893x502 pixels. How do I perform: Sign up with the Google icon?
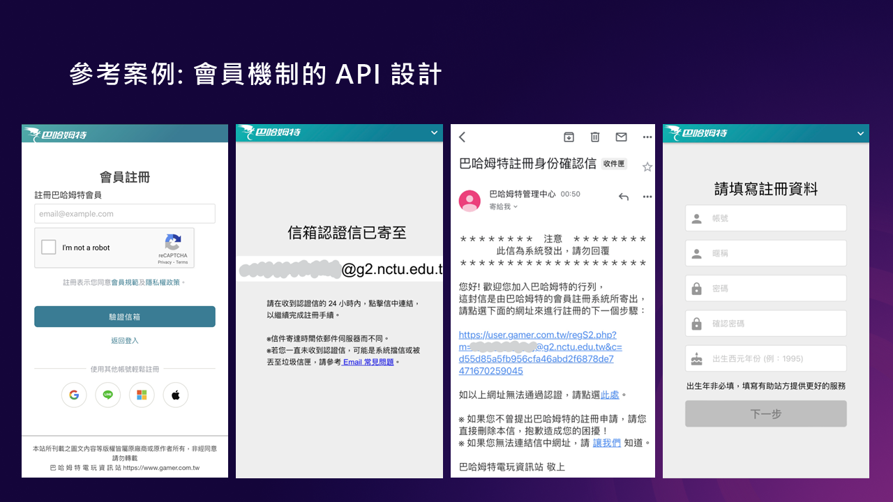73,395
